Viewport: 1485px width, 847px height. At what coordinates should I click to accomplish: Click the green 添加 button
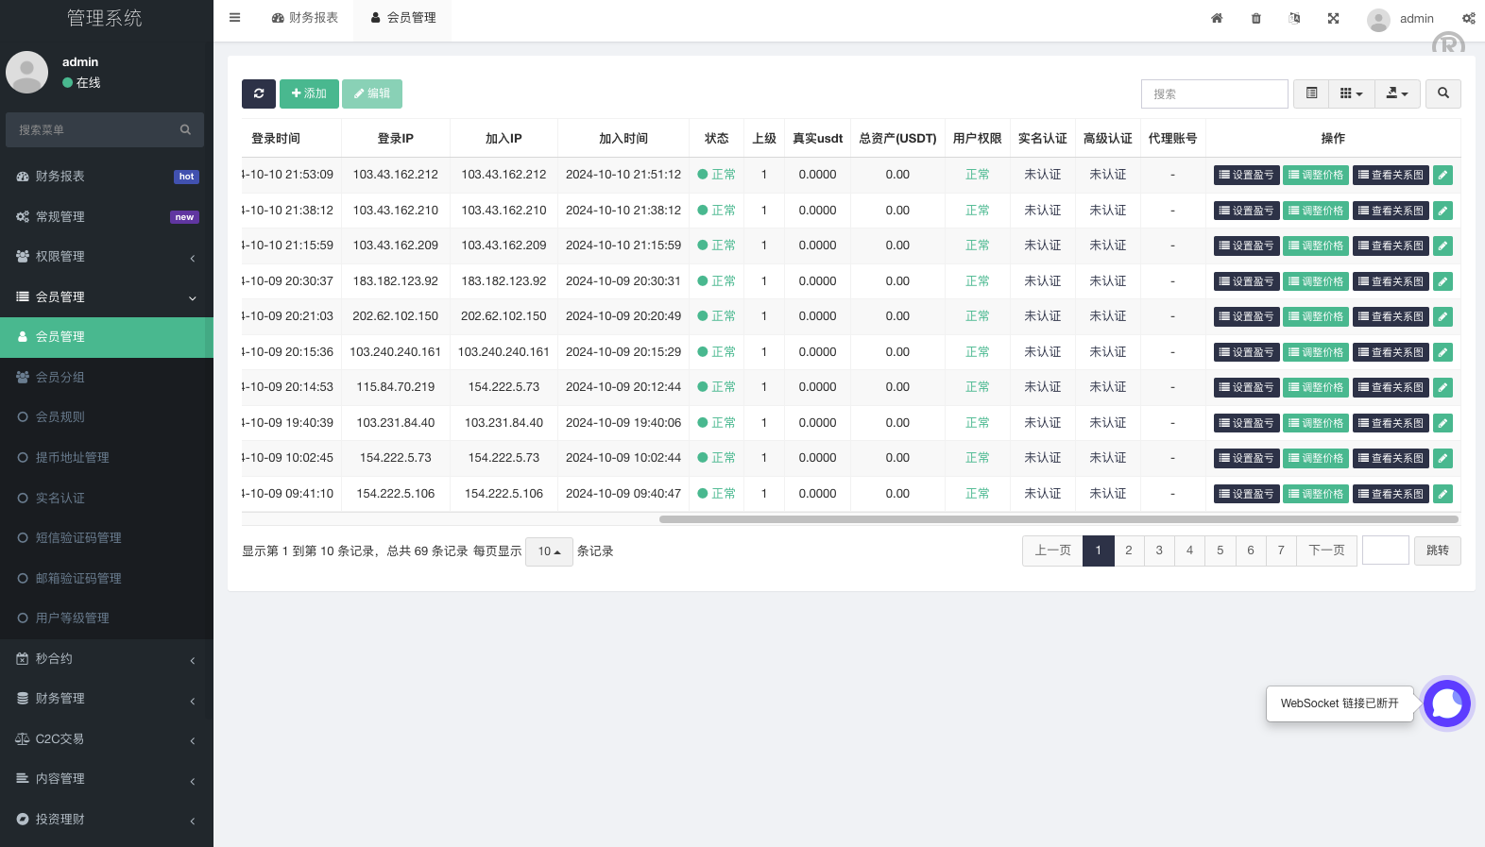(309, 93)
